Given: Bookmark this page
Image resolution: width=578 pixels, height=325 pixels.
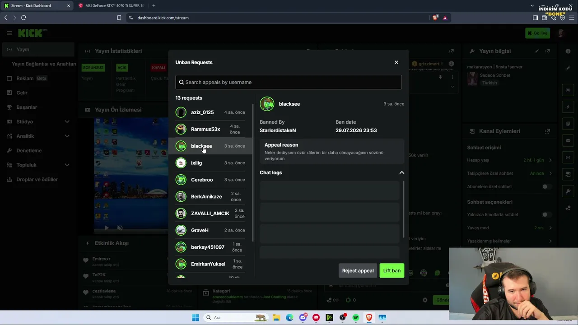Looking at the screenshot, I should [x=119, y=18].
